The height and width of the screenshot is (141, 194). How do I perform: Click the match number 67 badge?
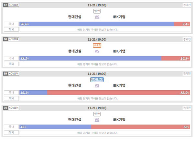(5, 5)
